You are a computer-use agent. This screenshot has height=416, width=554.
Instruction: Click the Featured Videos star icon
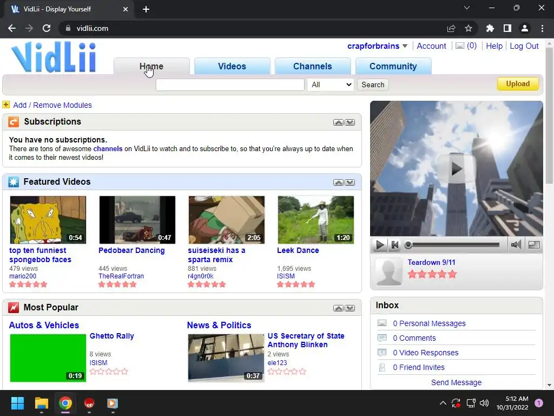pos(14,182)
